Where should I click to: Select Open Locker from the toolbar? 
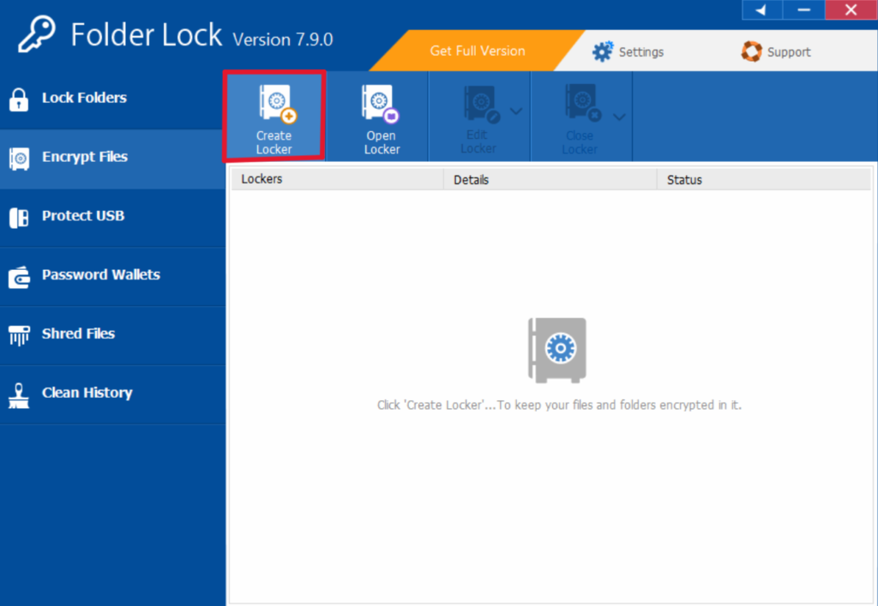(x=381, y=117)
